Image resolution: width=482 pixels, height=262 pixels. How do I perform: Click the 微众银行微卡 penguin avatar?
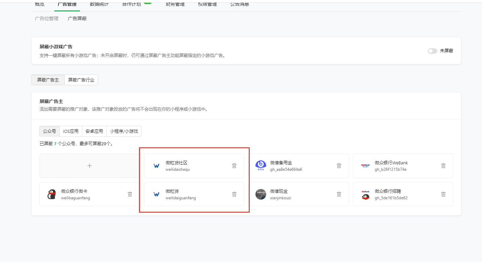(x=51, y=194)
